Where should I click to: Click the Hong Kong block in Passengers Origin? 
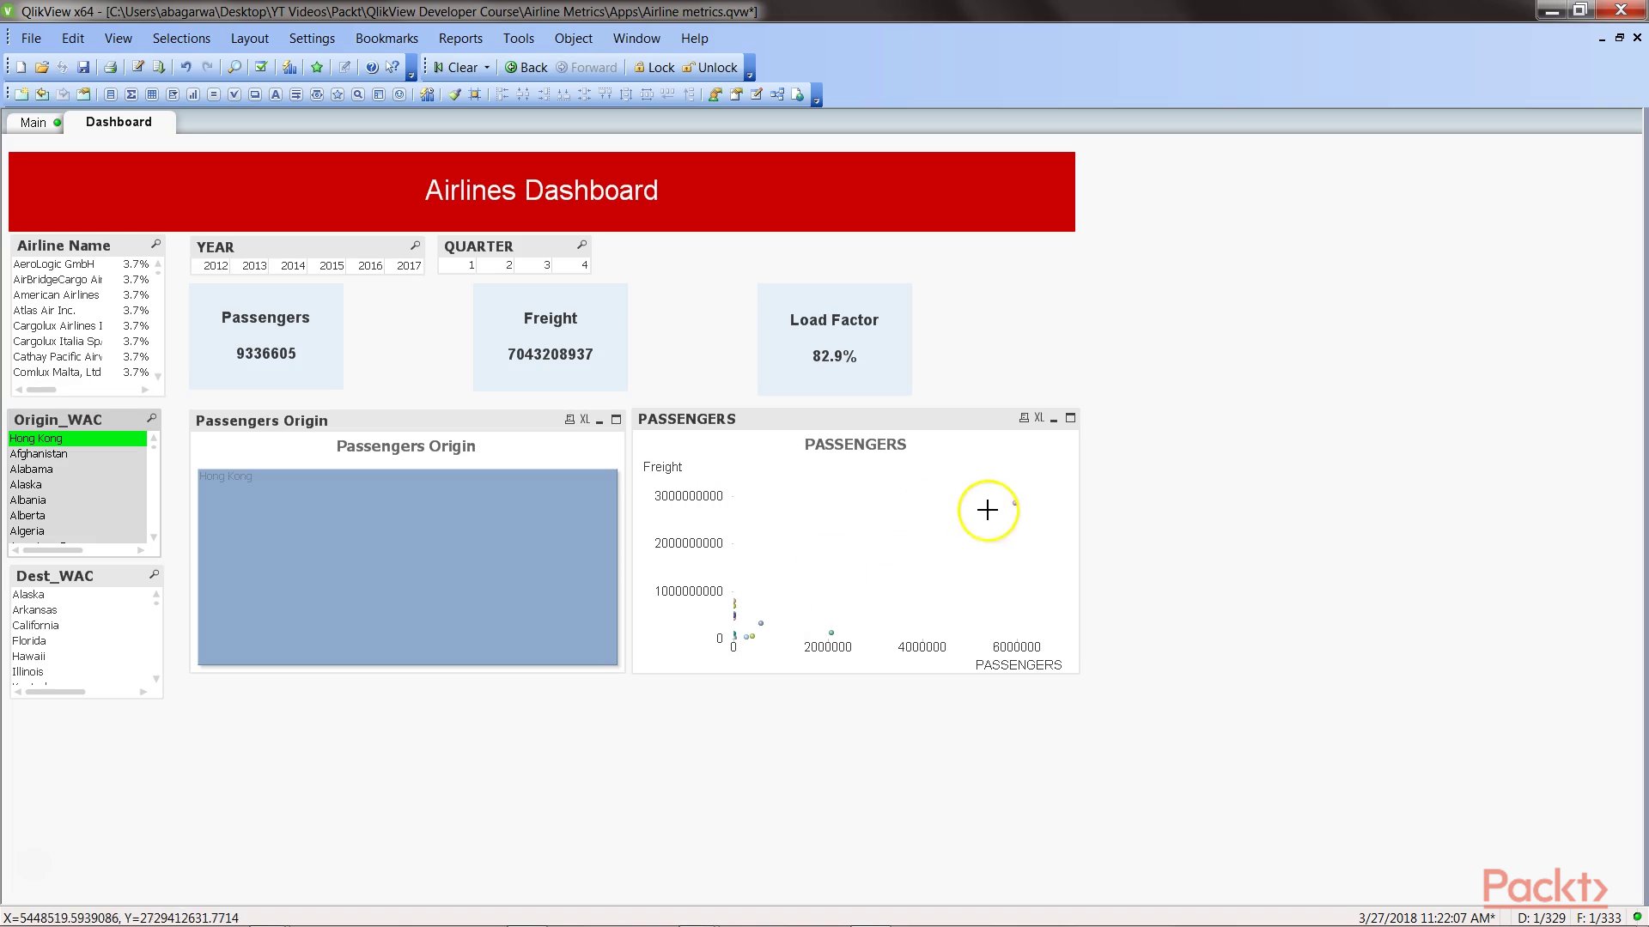coord(407,566)
